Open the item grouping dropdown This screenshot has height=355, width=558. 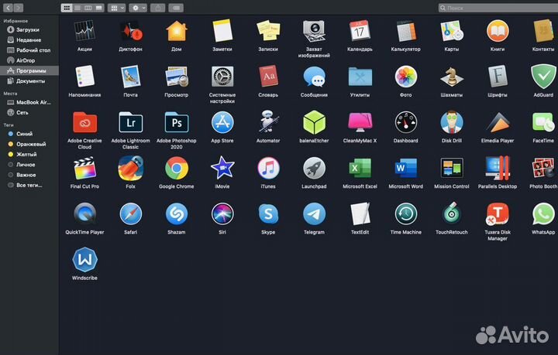click(116, 7)
